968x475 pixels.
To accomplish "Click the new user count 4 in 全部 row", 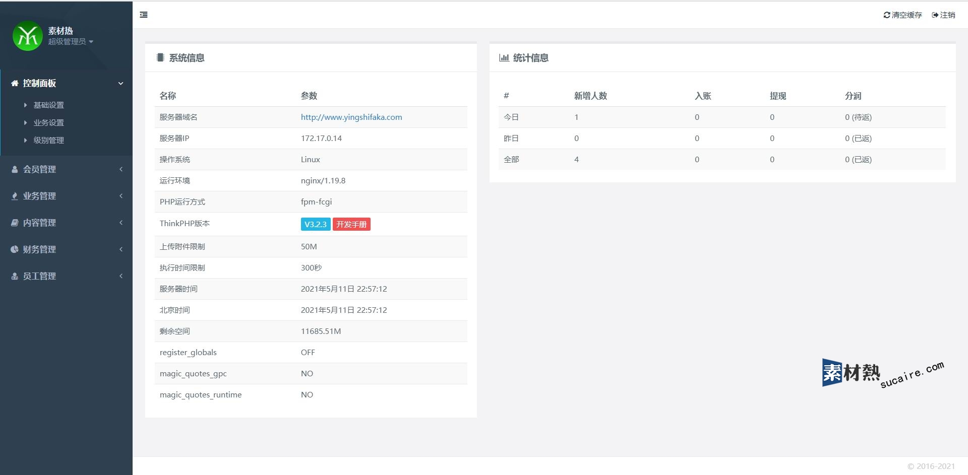I will click(x=576, y=159).
